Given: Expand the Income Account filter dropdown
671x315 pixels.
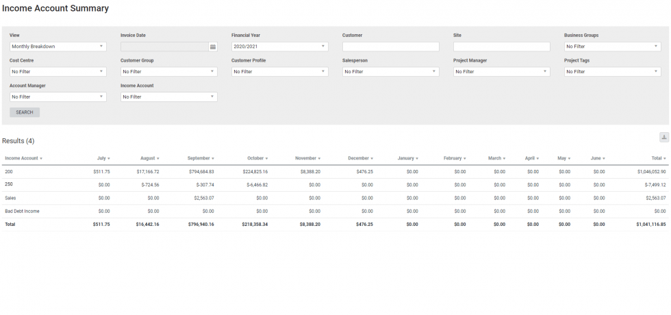Looking at the screenshot, I should 169,97.
